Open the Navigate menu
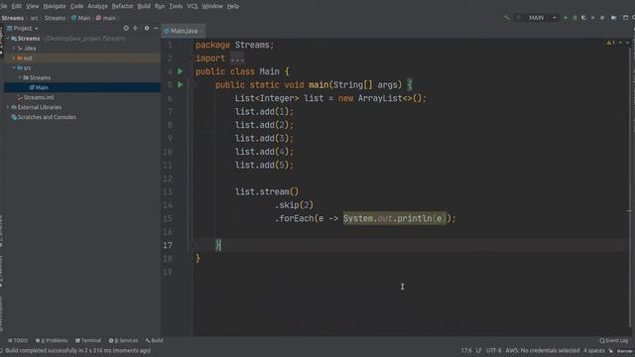Image resolution: width=635 pixels, height=357 pixels. tap(55, 6)
